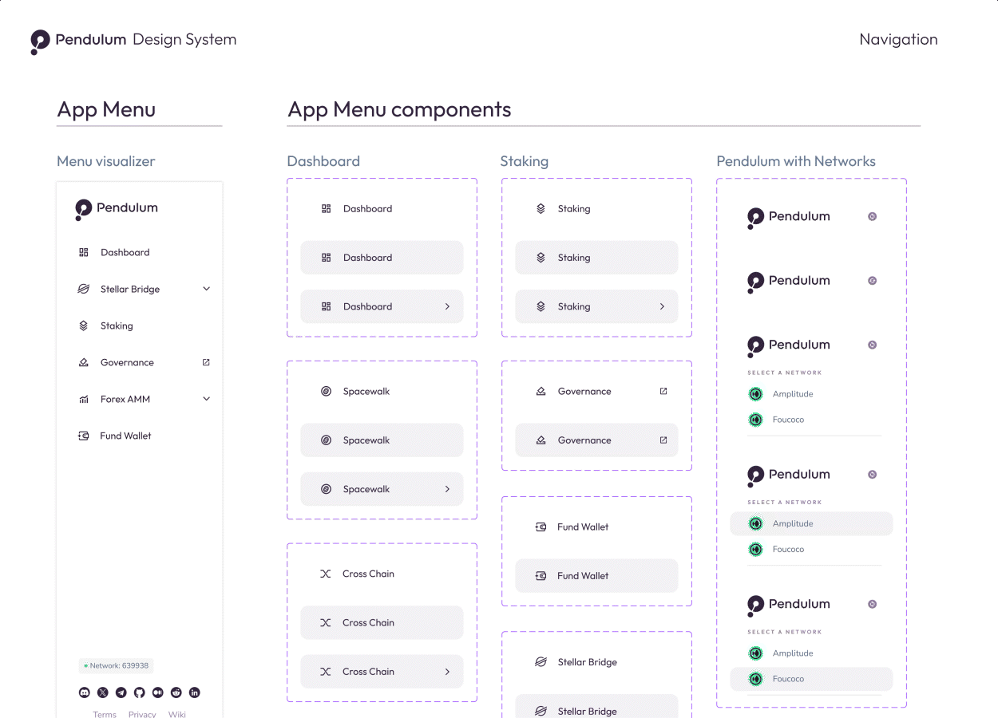Click the Dashboard grid icon in Menu visualizer

coord(84,252)
